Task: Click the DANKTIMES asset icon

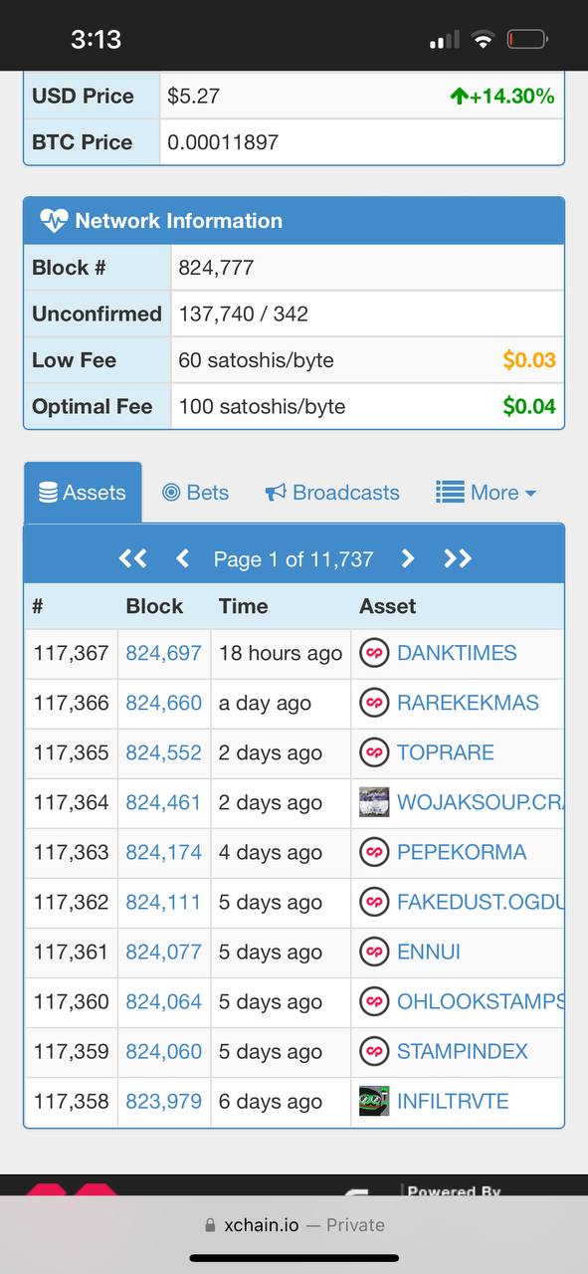Action: 374,654
